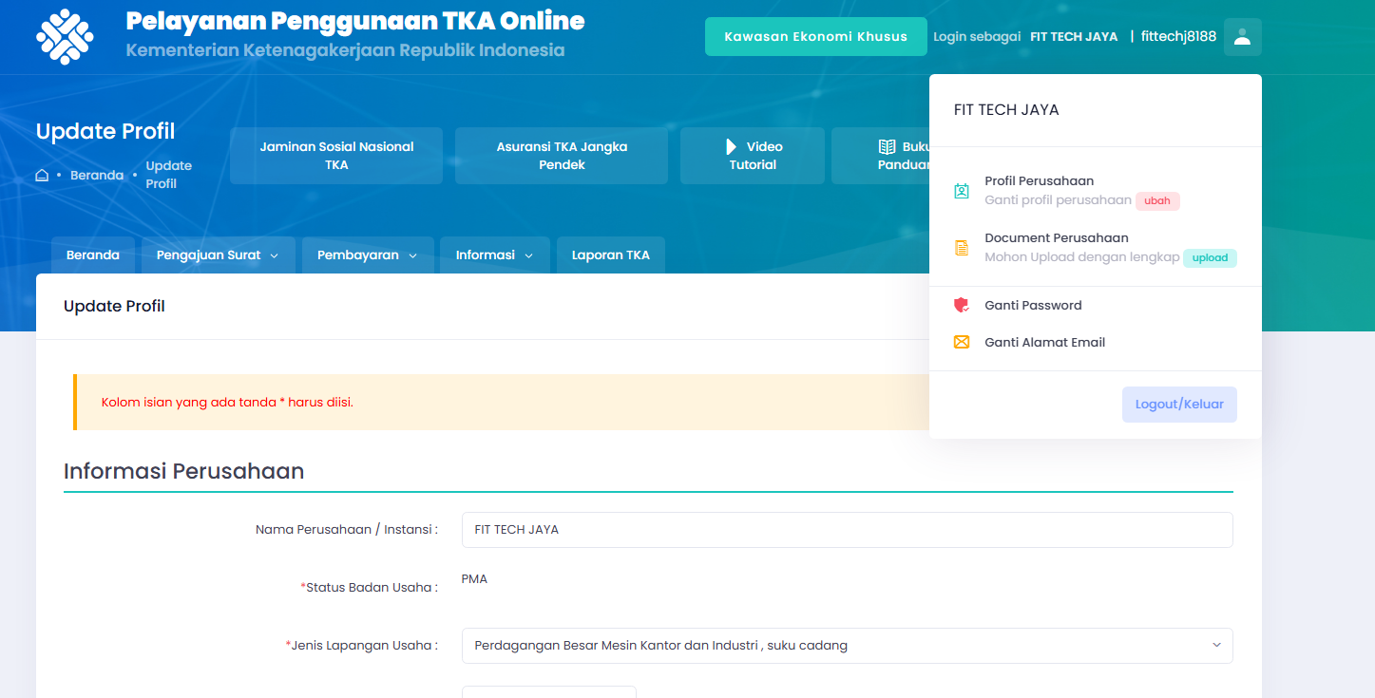Click the Kawasan Ekonomi Khusus button
Screen dimensions: 1375x698
815,37
